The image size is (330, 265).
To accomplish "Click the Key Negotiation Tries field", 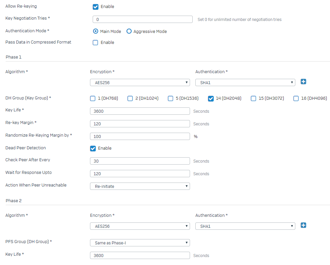I will pos(142,19).
